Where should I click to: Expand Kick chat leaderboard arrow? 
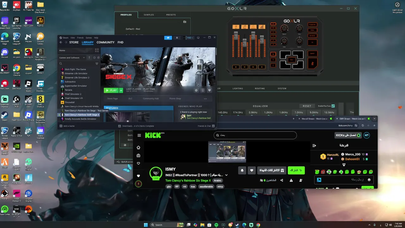click(344, 165)
